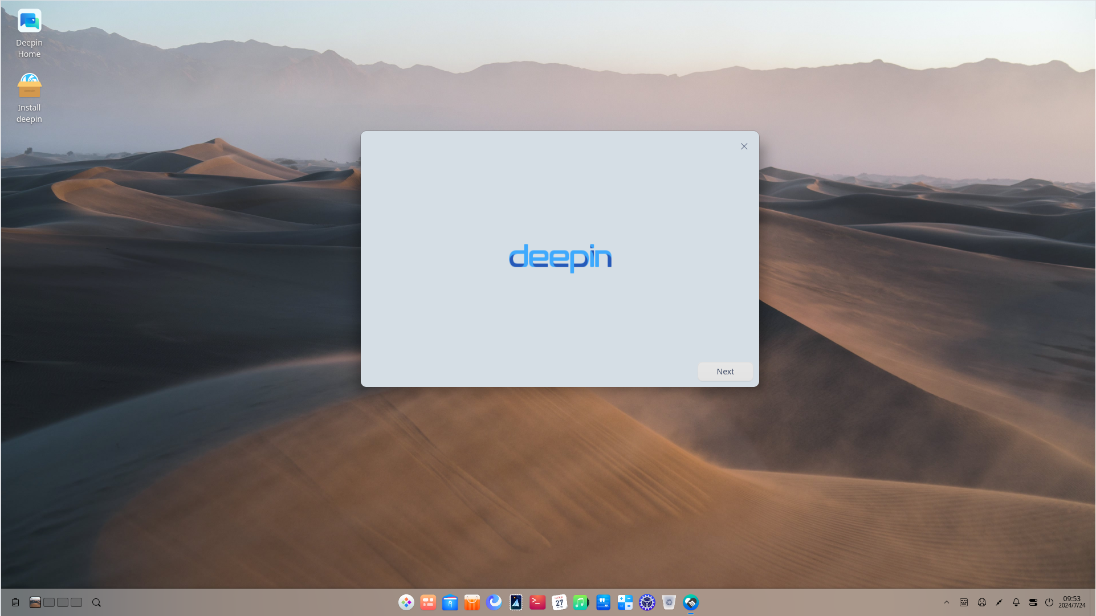Open the app launcher at dock's left
Viewport: 1096px width, 616px height.
406,602
